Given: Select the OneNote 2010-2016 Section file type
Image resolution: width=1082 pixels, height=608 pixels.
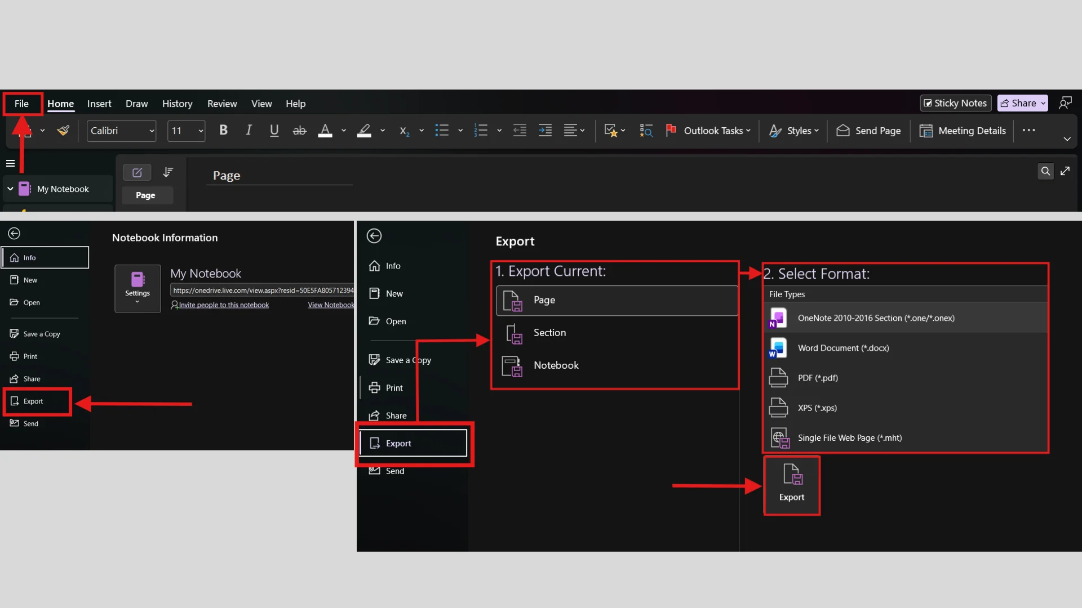Looking at the screenshot, I should click(x=905, y=318).
